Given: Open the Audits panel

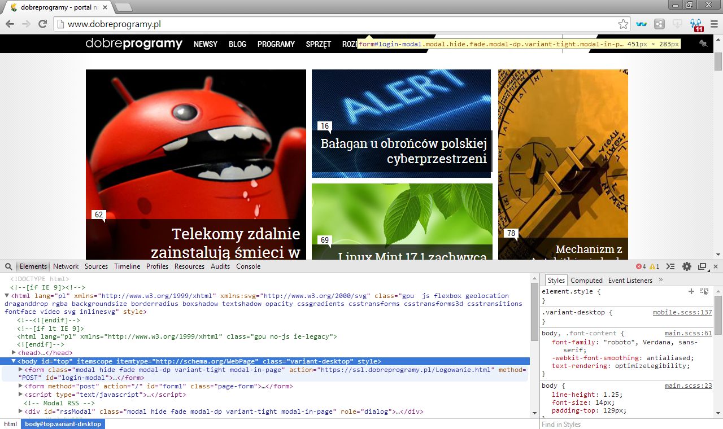Looking at the screenshot, I should (x=220, y=266).
